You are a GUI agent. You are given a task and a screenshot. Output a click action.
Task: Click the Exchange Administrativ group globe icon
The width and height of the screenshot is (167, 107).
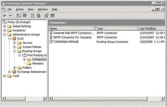14,72
